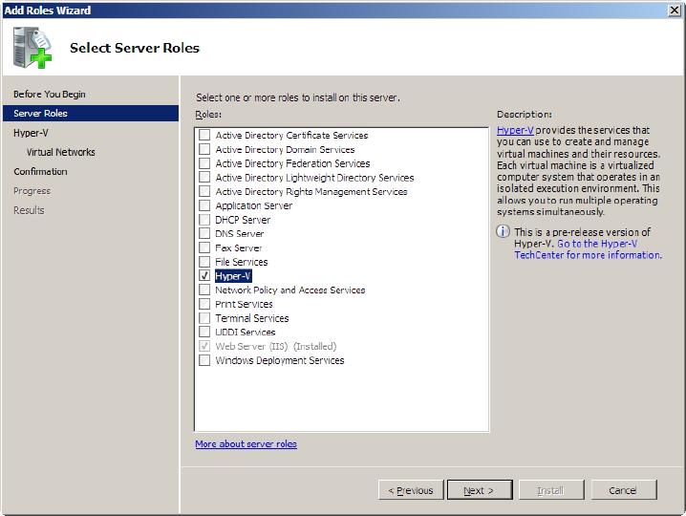Enable the DHCP Server role checkbox
This screenshot has height=516, width=686.
tap(204, 219)
